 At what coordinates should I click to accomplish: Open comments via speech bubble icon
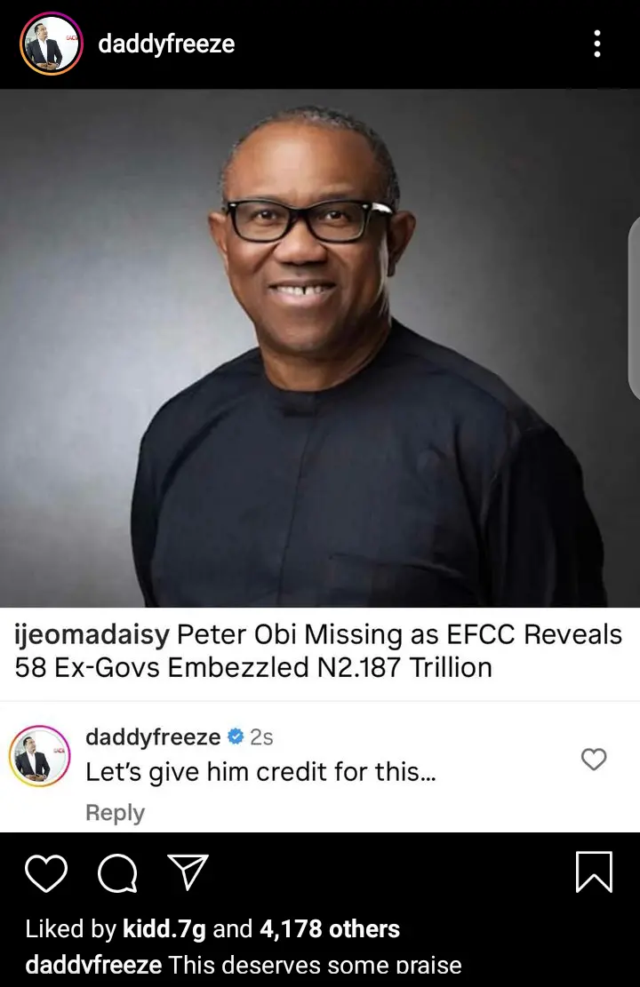click(x=118, y=873)
